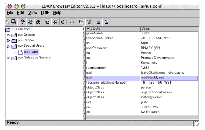Select the facsimileTelephoneNumber attribute row

click(142, 82)
